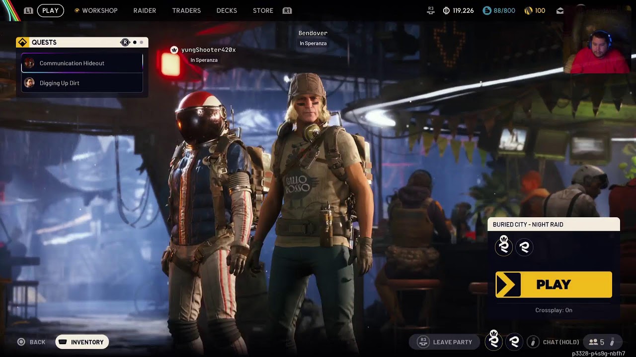This screenshot has height=357, width=636.
Task: Toggle the Crossplay: On setting
Action: 554,310
